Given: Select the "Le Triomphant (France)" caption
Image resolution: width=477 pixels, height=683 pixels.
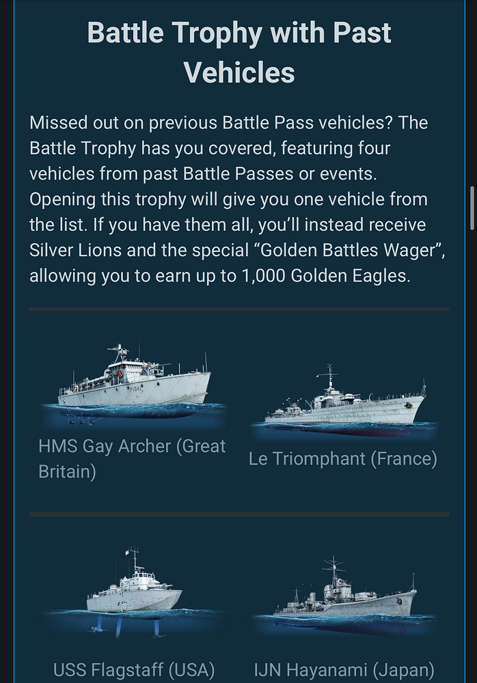Looking at the screenshot, I should pos(343,459).
